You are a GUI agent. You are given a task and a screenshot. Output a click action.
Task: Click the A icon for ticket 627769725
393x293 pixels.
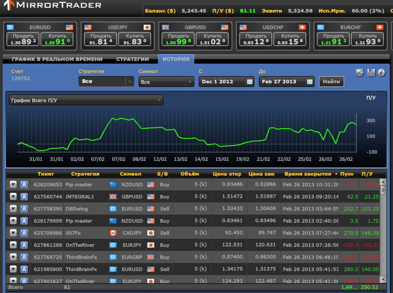click(24, 257)
